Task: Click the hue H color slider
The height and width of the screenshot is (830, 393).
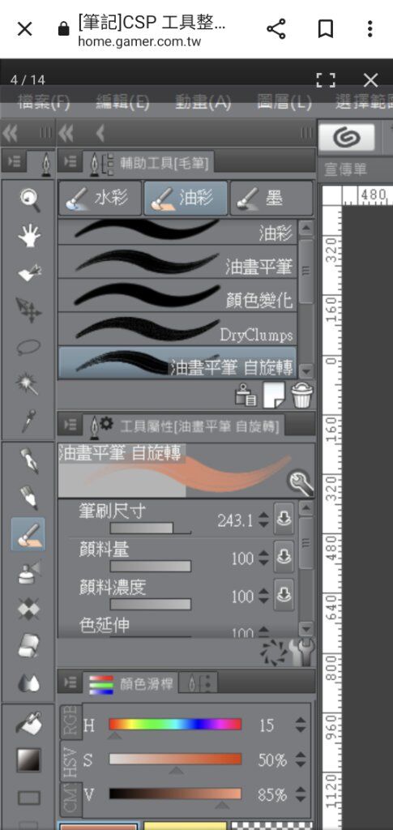Action: (175, 724)
